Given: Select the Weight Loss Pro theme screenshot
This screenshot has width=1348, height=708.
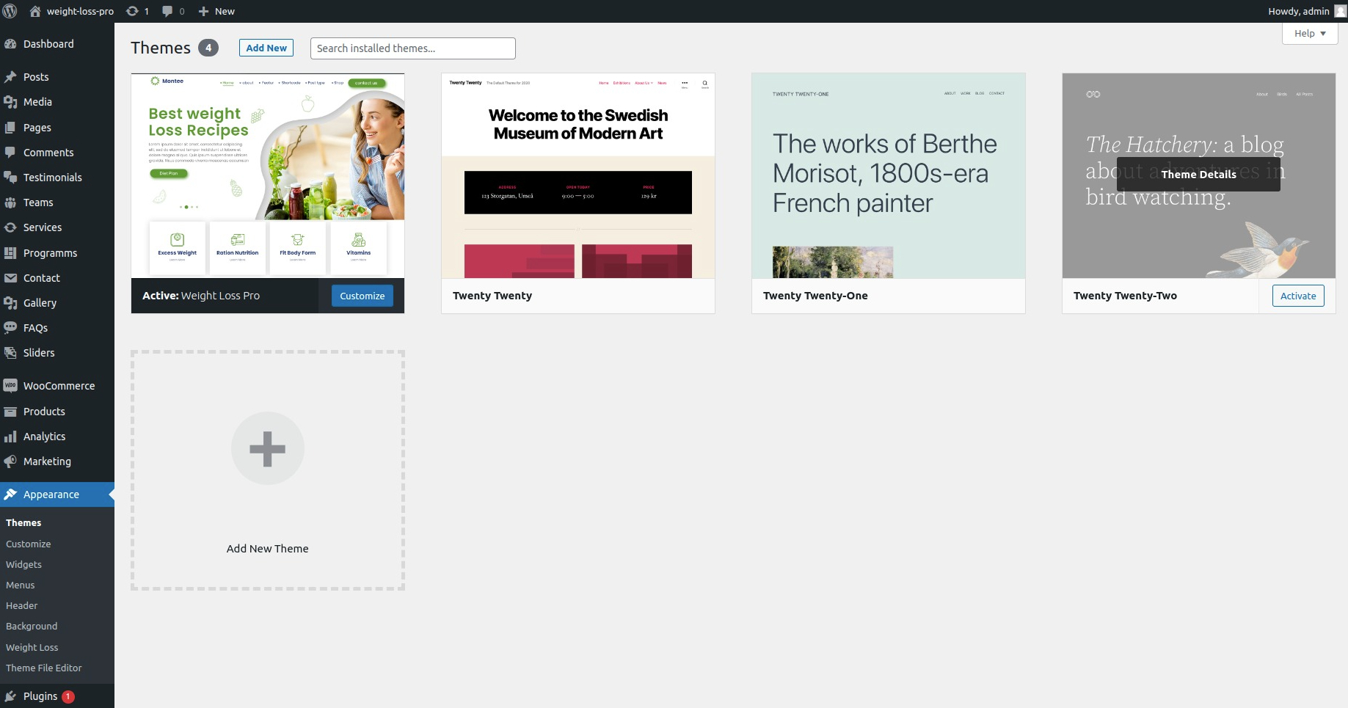Looking at the screenshot, I should pos(268,175).
